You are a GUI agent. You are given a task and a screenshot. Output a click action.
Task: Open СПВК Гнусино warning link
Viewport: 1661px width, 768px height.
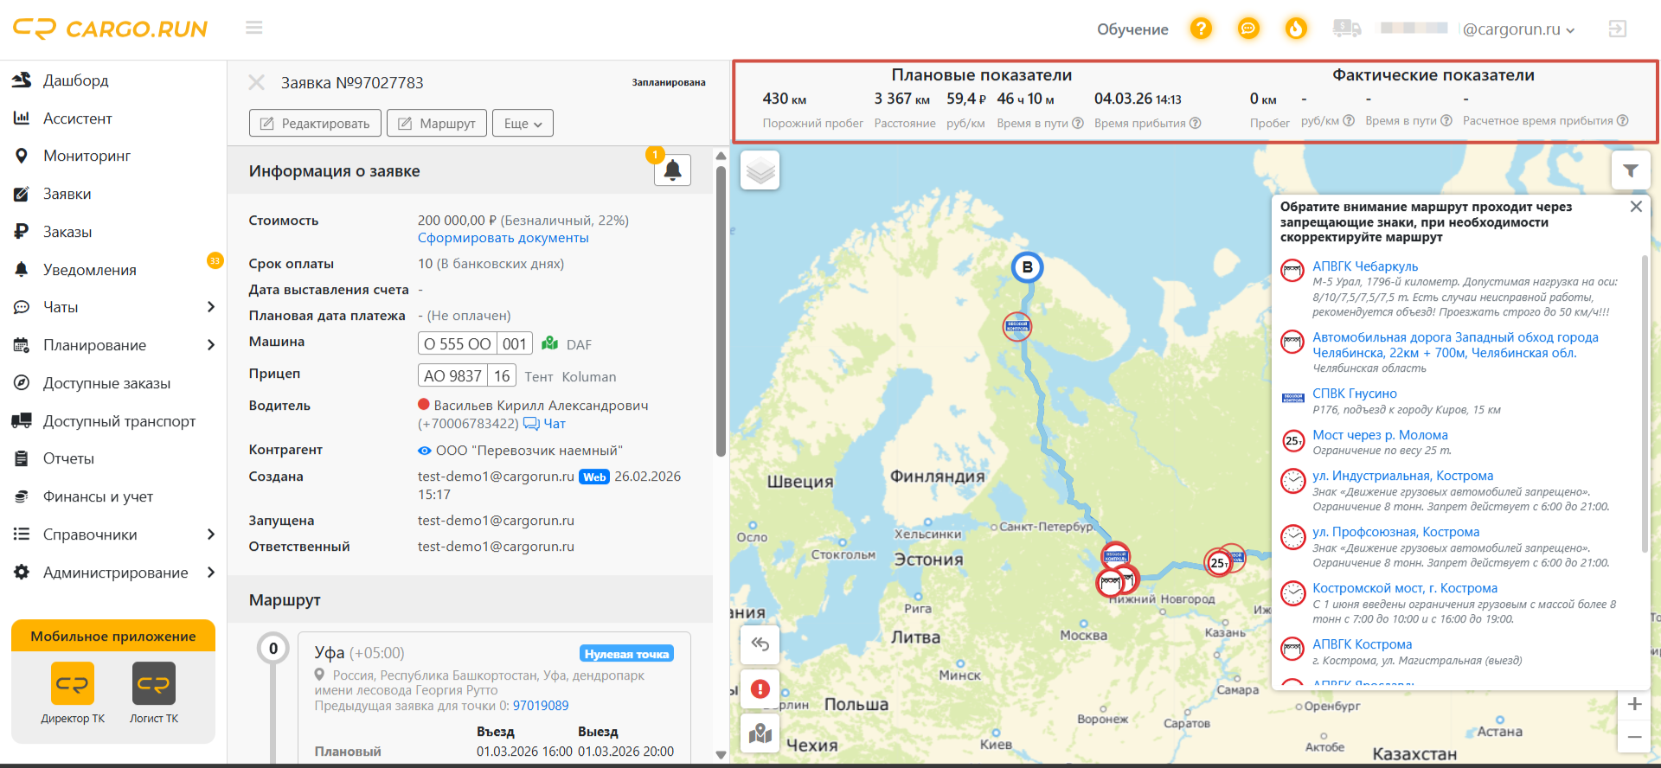pos(1355,394)
